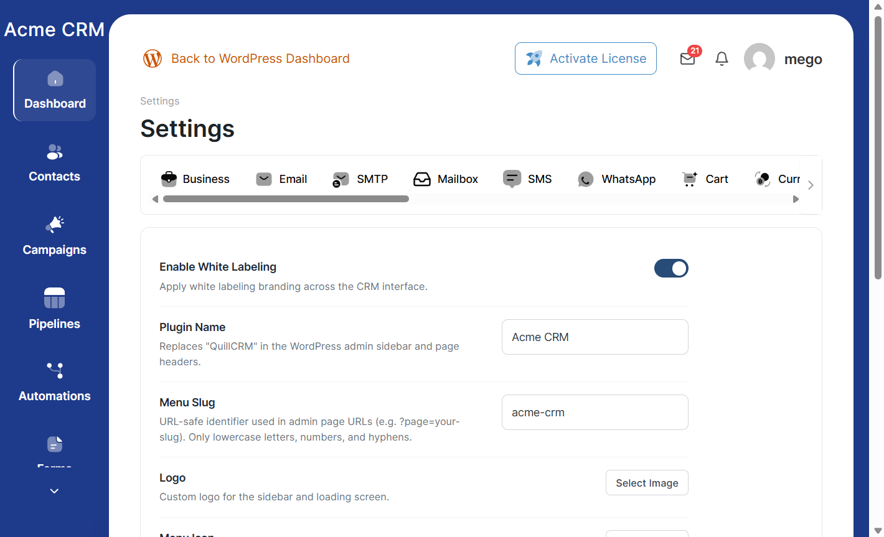The height and width of the screenshot is (537, 884).
Task: Toggle off Enable White Labeling
Action: [671, 268]
